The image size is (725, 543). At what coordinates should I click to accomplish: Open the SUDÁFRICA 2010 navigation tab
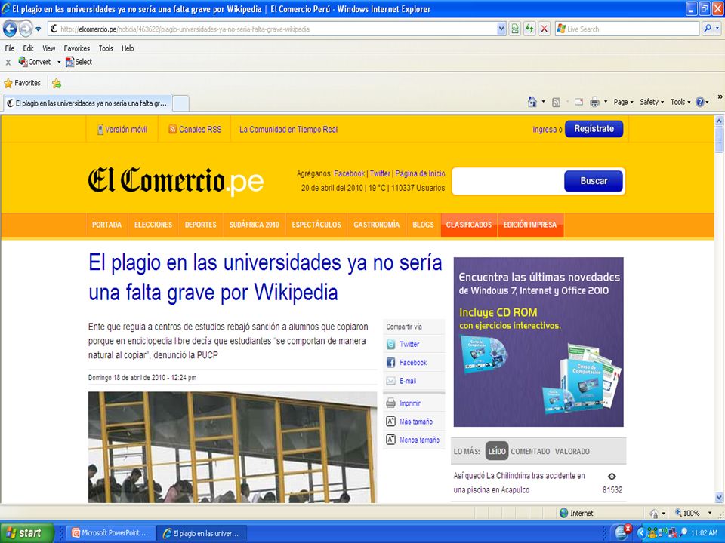click(255, 225)
